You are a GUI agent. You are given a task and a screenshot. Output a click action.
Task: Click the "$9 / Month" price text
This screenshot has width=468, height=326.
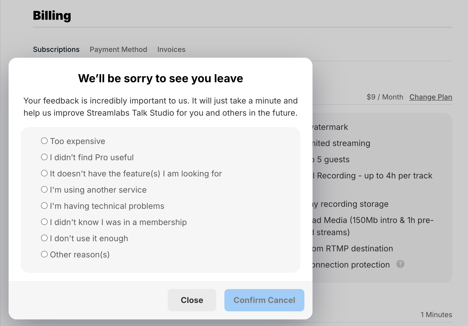click(x=385, y=97)
